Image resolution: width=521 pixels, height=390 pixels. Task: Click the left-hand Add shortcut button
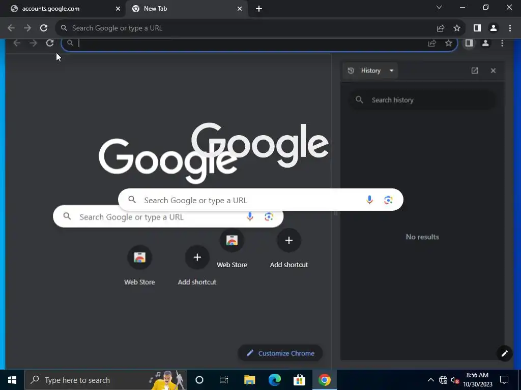click(197, 266)
